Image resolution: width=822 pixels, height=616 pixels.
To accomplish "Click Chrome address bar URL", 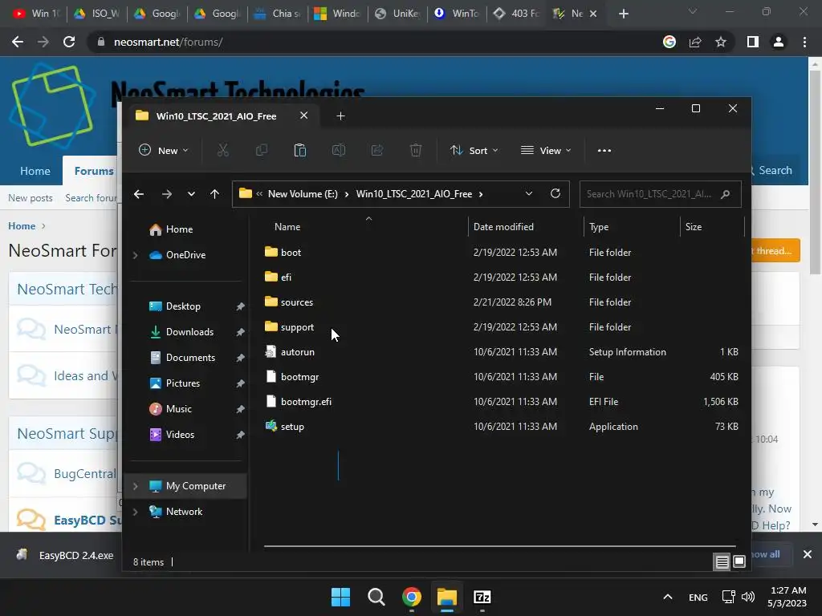I will [x=168, y=42].
